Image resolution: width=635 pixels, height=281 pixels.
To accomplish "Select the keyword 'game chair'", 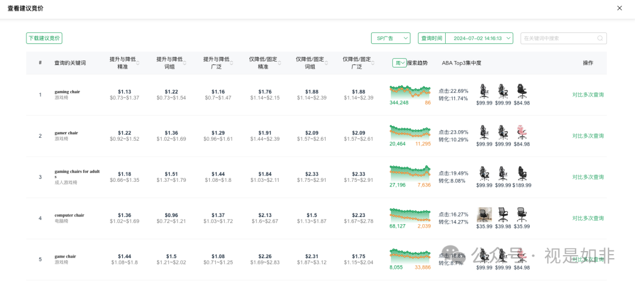I will click(x=65, y=256).
